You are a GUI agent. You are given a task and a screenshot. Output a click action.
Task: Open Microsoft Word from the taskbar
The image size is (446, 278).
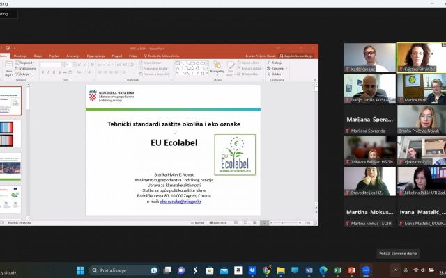click(307, 270)
